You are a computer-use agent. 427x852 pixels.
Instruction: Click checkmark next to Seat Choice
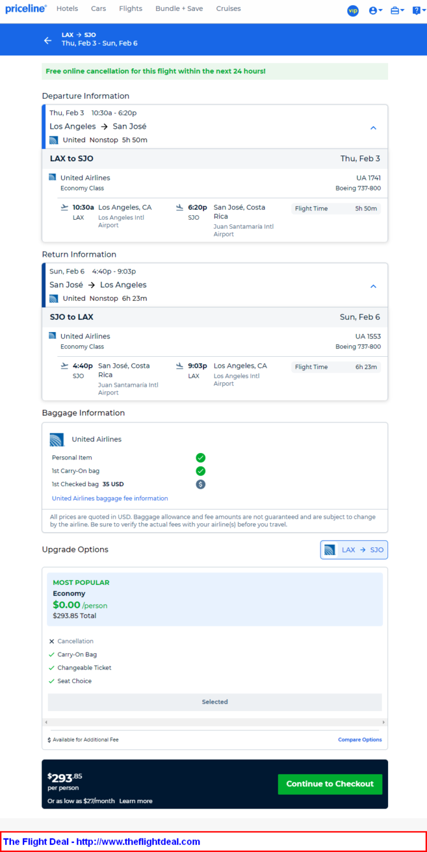coord(52,681)
